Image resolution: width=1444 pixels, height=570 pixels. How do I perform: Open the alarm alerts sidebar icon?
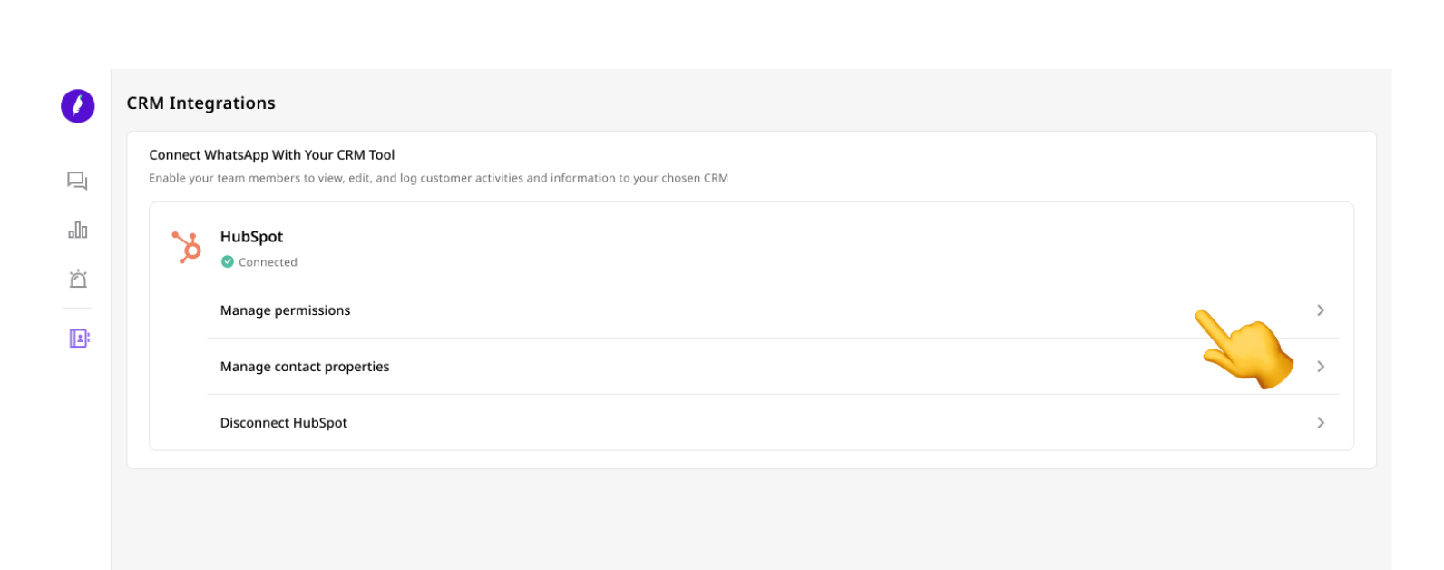(x=78, y=279)
